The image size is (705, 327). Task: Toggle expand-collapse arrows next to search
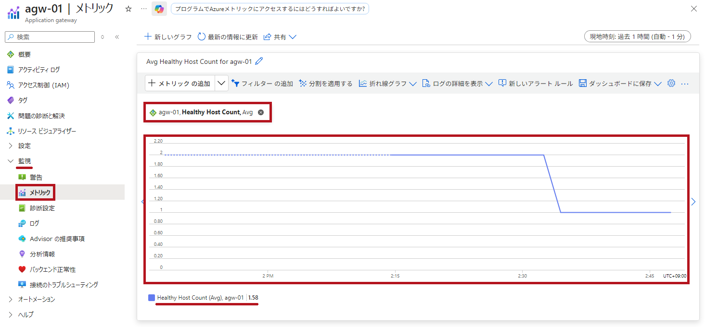(103, 37)
